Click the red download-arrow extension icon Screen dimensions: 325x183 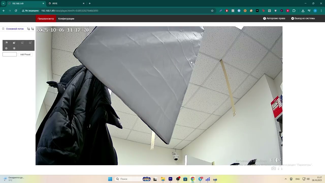click(288, 11)
